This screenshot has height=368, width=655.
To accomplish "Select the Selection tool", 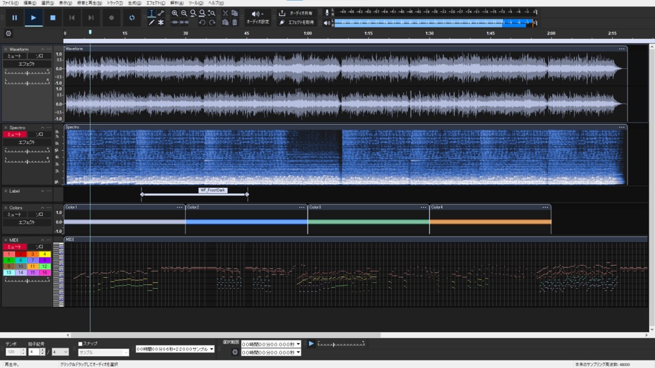I will pyautogui.click(x=152, y=13).
